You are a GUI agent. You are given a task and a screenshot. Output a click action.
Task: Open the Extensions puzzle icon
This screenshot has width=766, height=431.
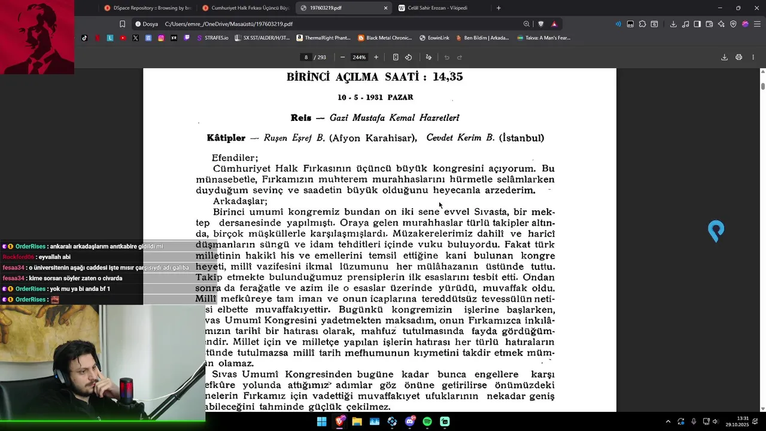pyautogui.click(x=642, y=24)
